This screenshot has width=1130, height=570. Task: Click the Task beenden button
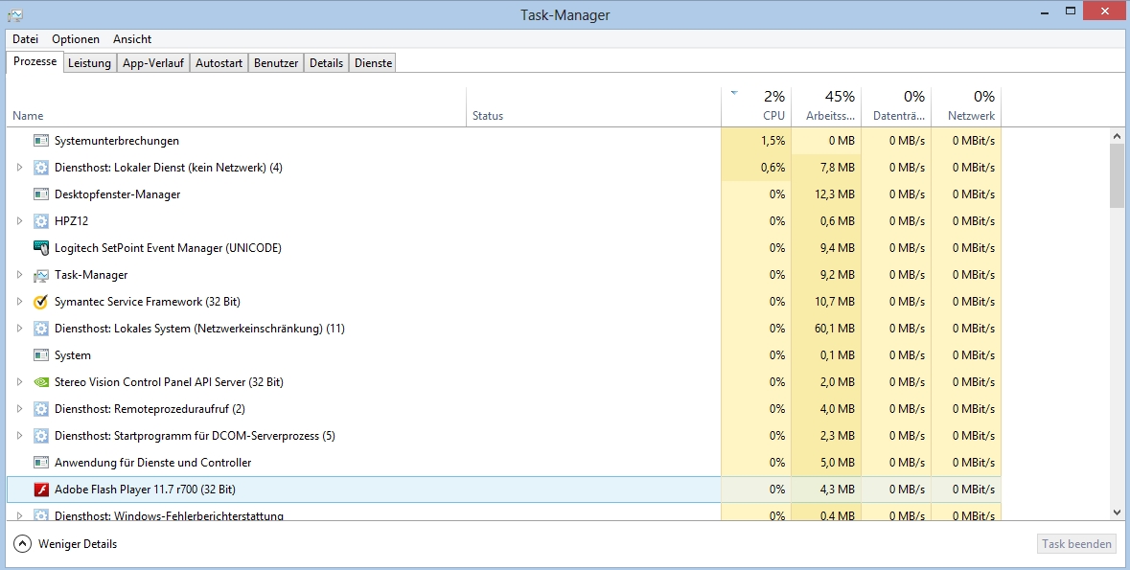(1076, 544)
